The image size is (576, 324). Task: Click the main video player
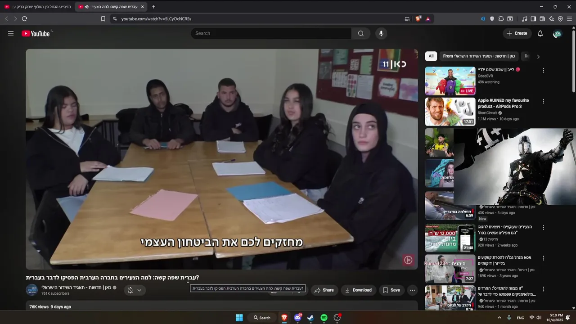[x=222, y=159]
